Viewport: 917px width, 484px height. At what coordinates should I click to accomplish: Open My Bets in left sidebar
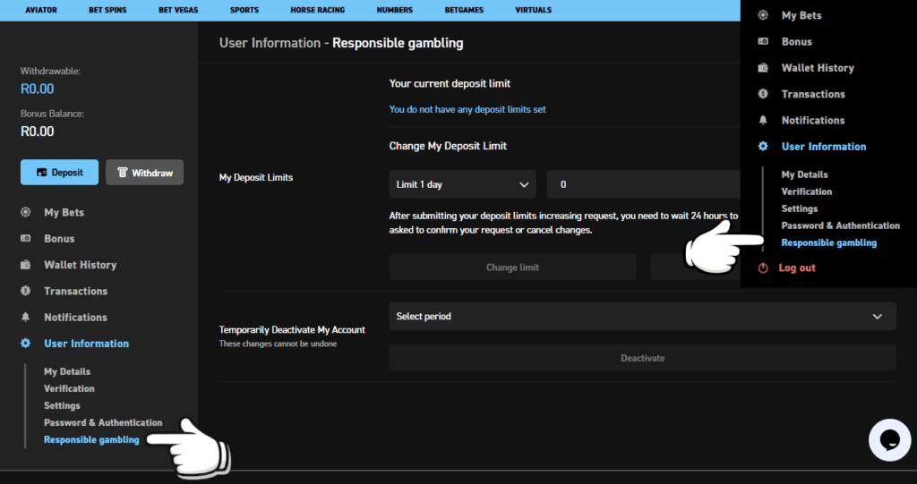pos(64,212)
